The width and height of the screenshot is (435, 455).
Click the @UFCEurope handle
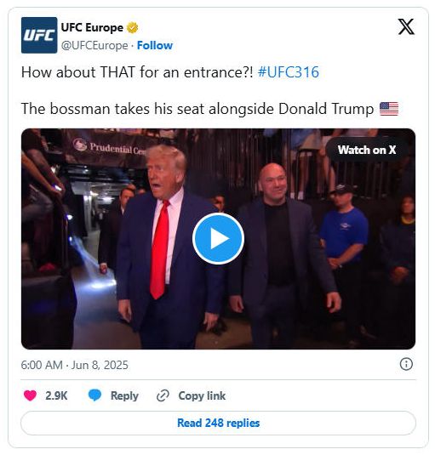(x=94, y=46)
